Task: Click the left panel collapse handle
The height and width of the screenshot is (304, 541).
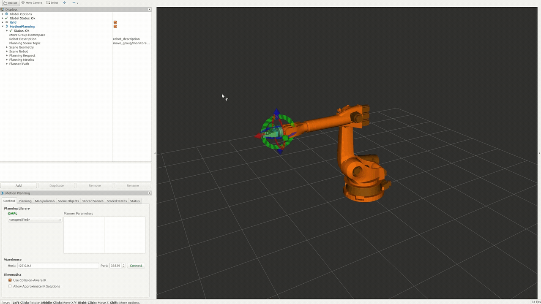Action: (x=154, y=153)
